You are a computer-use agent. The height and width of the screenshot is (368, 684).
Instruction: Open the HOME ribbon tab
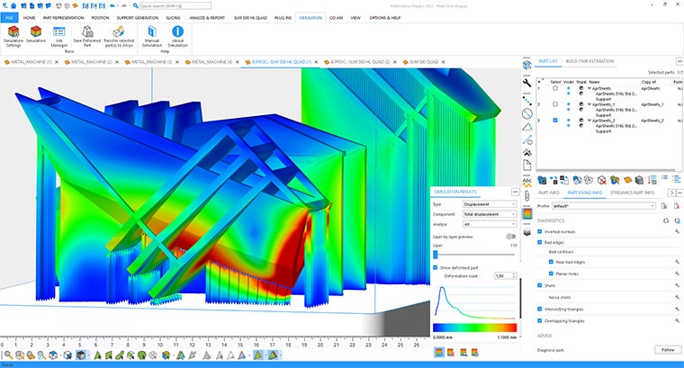pos(29,18)
